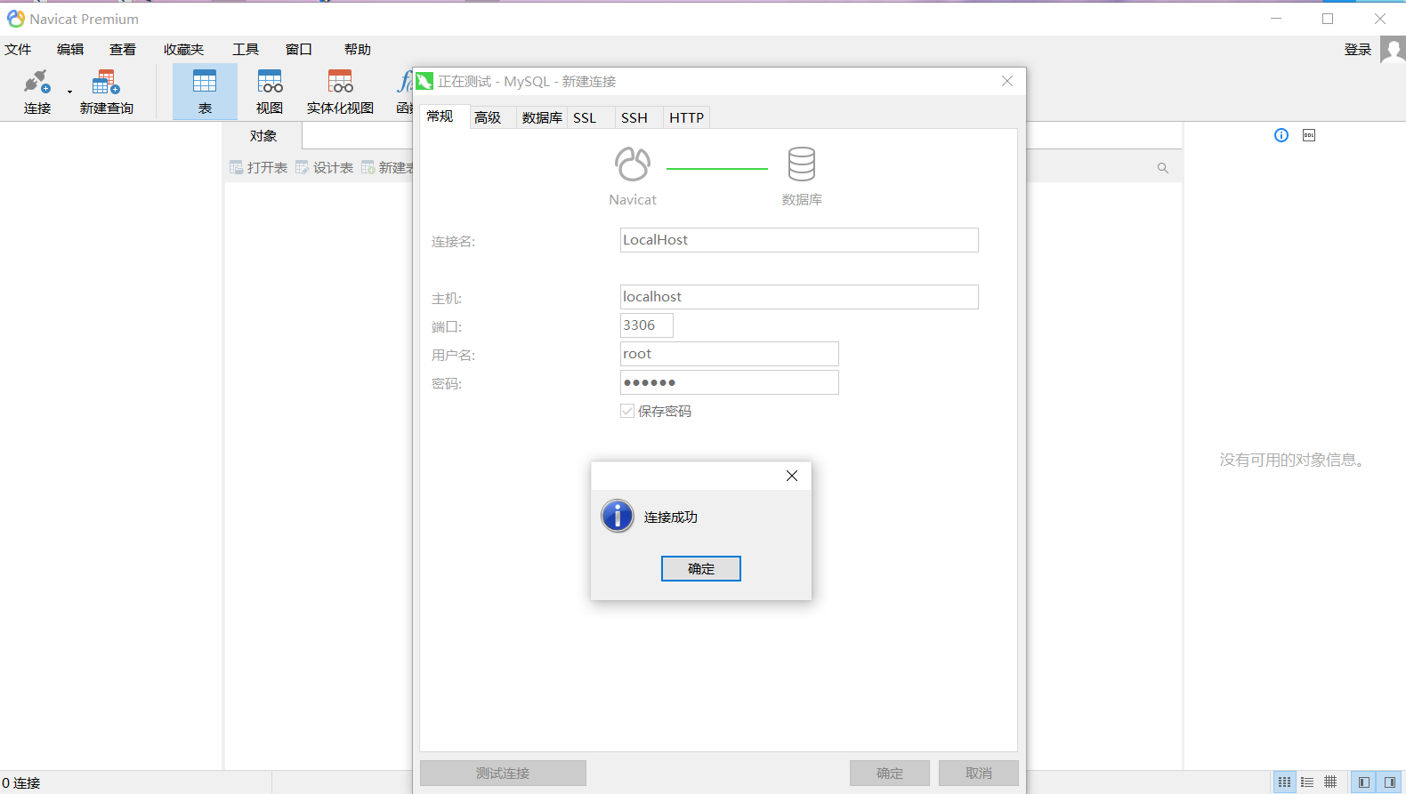
Task: Switch to list view in status bar
Action: point(1307,782)
